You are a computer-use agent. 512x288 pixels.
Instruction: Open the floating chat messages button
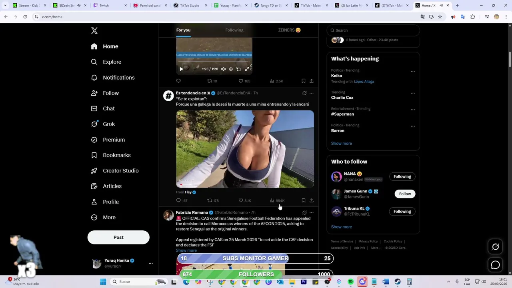[x=496, y=265]
